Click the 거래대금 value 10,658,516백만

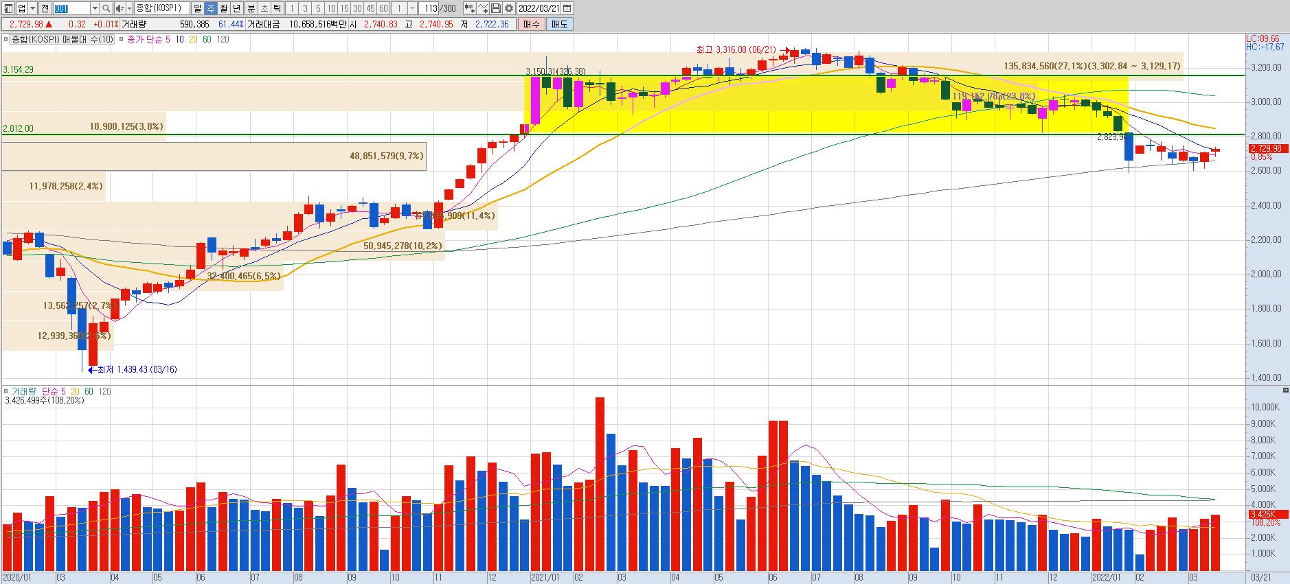click(x=318, y=24)
